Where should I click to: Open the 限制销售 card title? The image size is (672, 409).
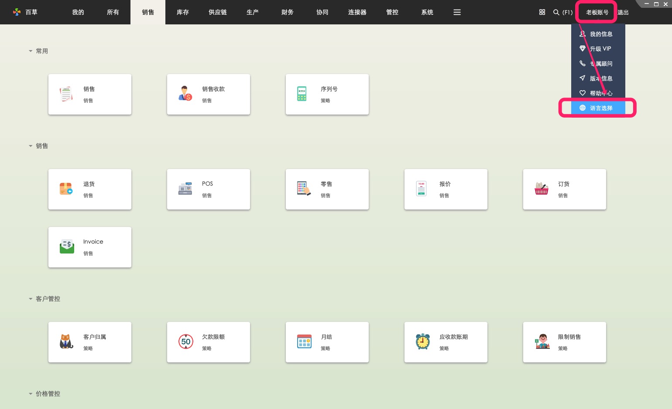click(x=569, y=337)
